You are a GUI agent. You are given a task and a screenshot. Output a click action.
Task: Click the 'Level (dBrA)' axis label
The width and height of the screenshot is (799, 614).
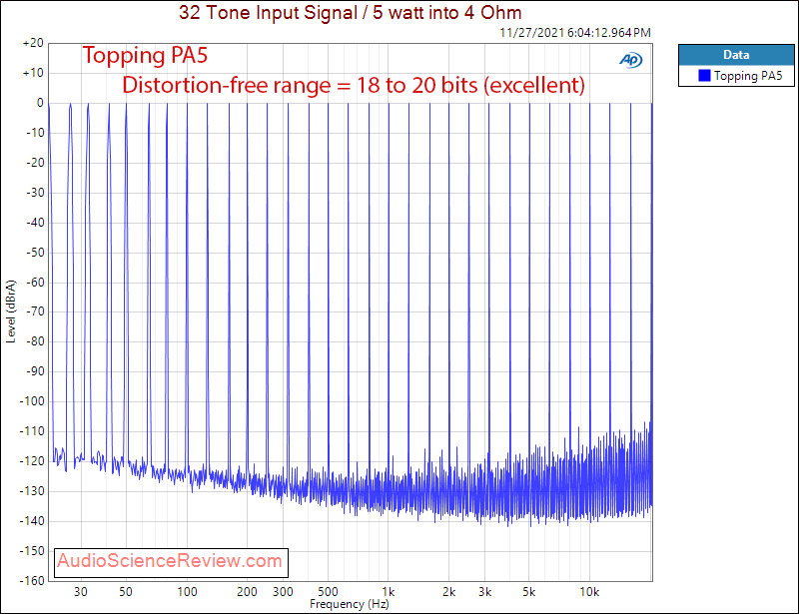tap(11, 310)
